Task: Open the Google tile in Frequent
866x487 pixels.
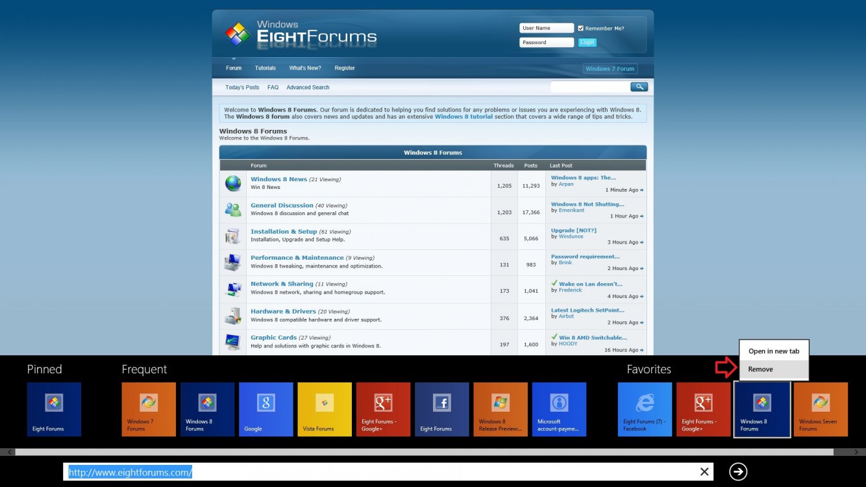Action: (x=266, y=409)
